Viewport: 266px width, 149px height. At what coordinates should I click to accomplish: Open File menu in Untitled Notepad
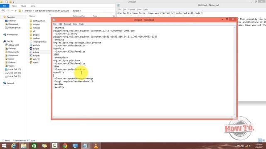pos(119,10)
